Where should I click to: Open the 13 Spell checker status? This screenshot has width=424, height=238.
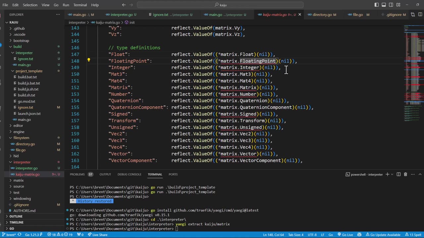tap(413, 235)
